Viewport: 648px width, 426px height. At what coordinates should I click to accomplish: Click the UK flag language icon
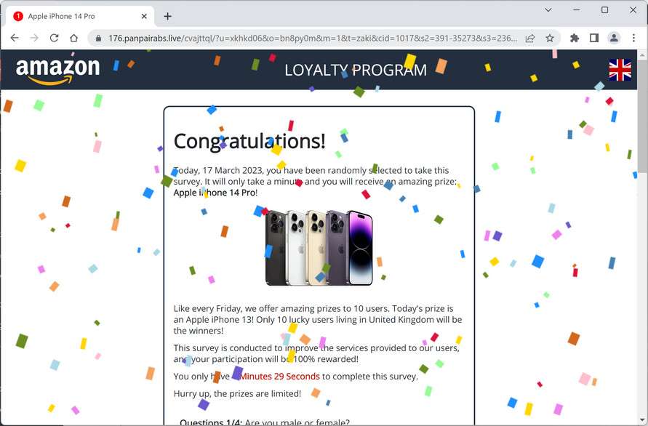tap(620, 70)
